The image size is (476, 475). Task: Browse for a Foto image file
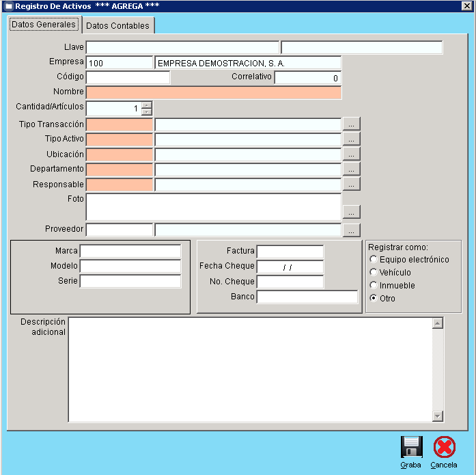click(x=351, y=212)
